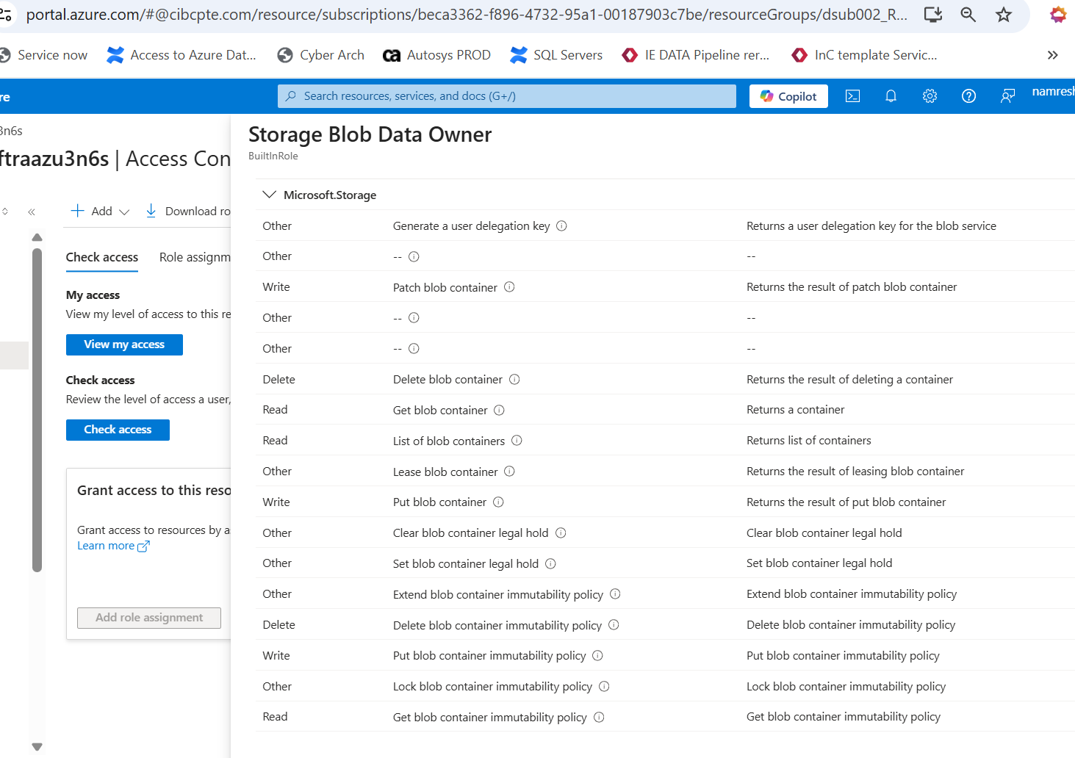The width and height of the screenshot is (1075, 758).
Task: Open the notifications bell
Action: [891, 96]
